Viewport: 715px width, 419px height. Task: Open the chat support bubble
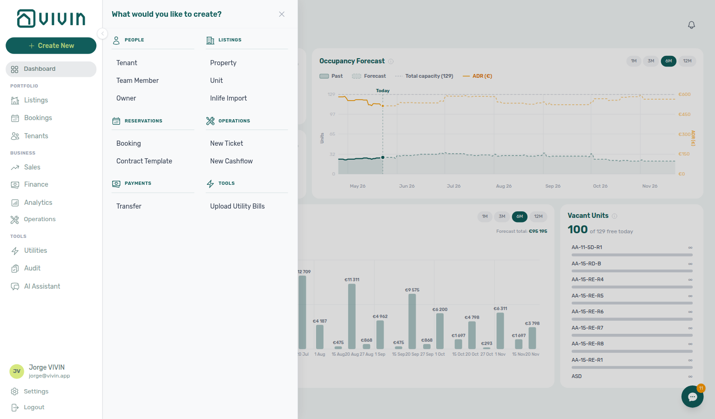[693, 397]
